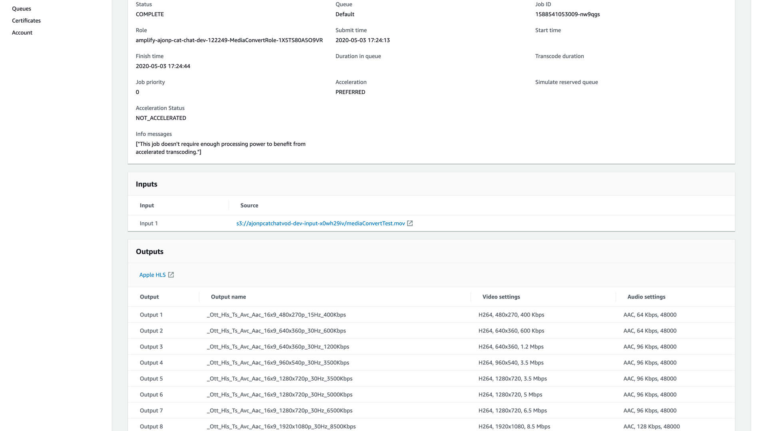Go to Queues in sidebar

point(22,9)
